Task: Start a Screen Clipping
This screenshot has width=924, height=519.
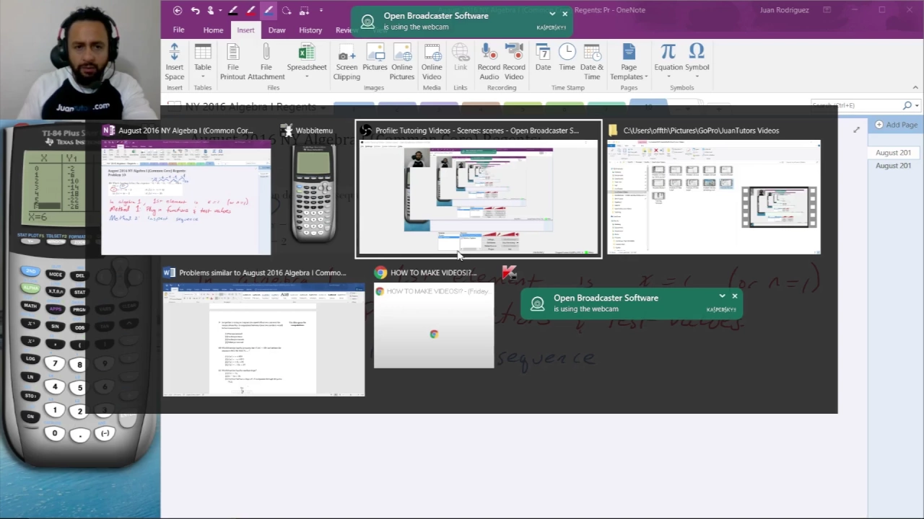Action: click(x=346, y=62)
